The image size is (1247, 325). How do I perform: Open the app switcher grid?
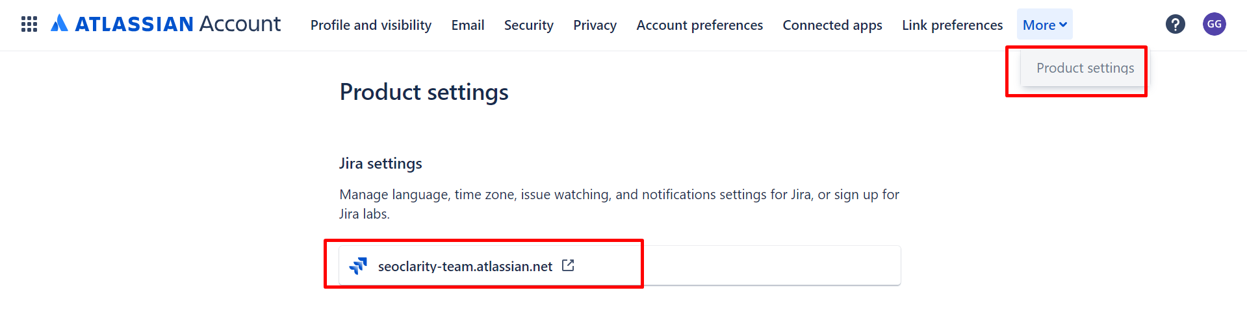[29, 25]
